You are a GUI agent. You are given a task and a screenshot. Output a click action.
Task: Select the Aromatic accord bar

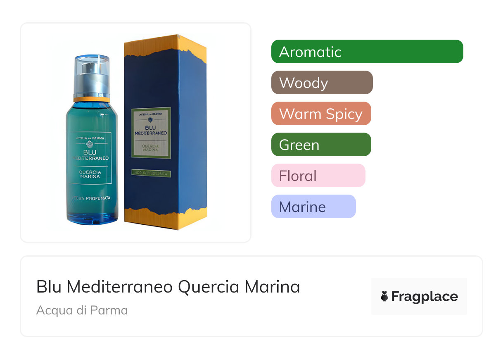click(x=367, y=52)
